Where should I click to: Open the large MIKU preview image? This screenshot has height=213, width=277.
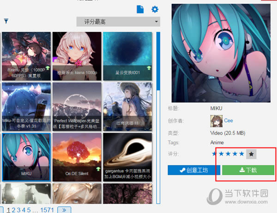click(221, 53)
